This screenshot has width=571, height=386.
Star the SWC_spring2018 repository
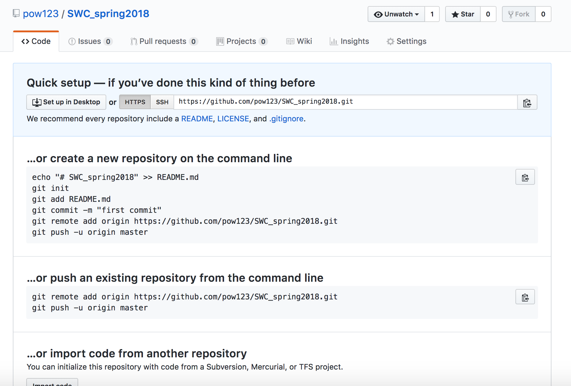(x=463, y=14)
